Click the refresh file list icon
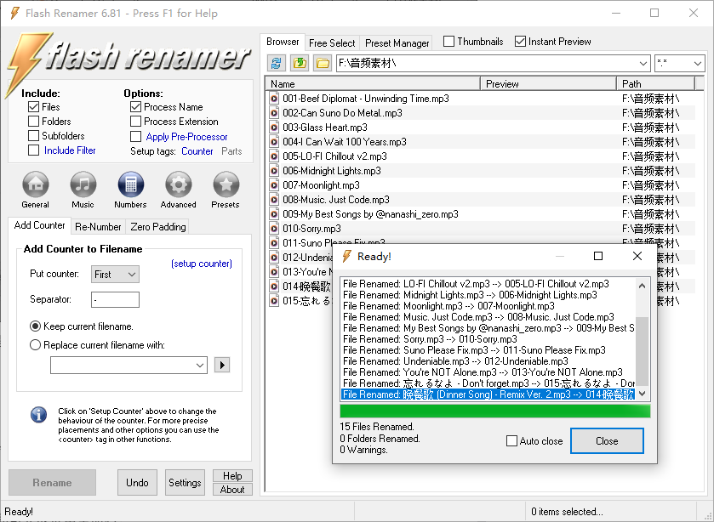This screenshot has width=714, height=522. 277,63
